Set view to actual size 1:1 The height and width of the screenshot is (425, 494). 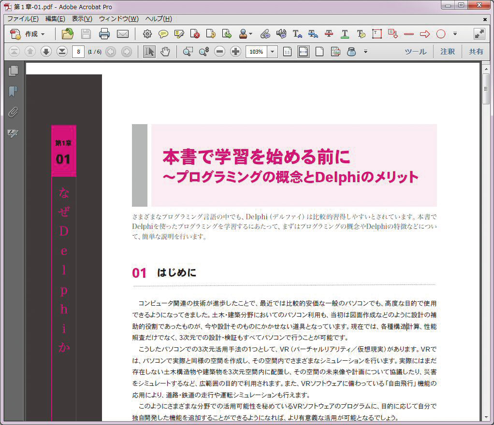[287, 52]
